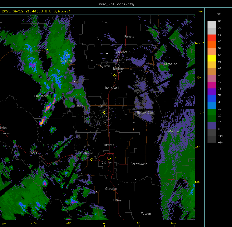Click the RockyMH label

(x=66, y=61)
